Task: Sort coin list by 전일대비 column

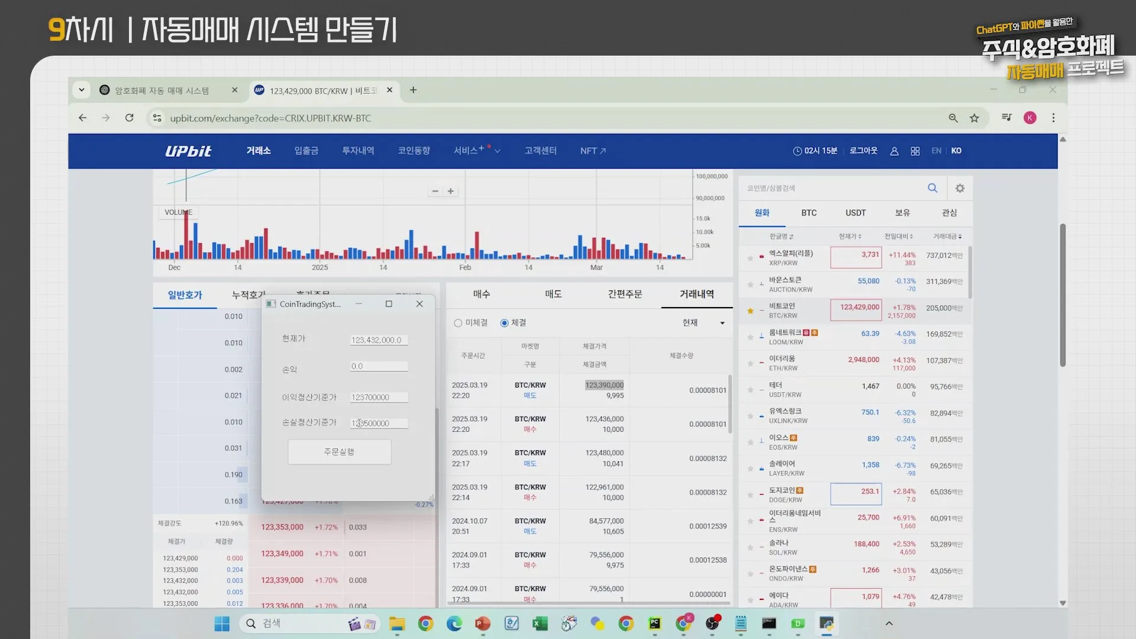Action: (x=899, y=237)
